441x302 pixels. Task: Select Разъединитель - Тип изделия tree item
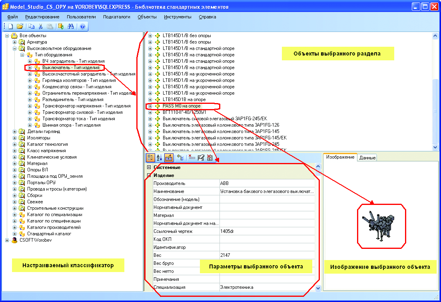[x=73, y=99]
